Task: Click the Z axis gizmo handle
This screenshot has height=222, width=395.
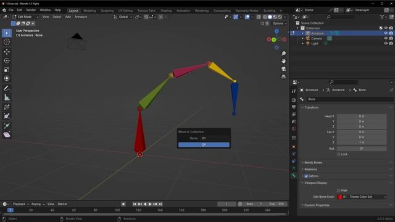Action: (x=276, y=31)
